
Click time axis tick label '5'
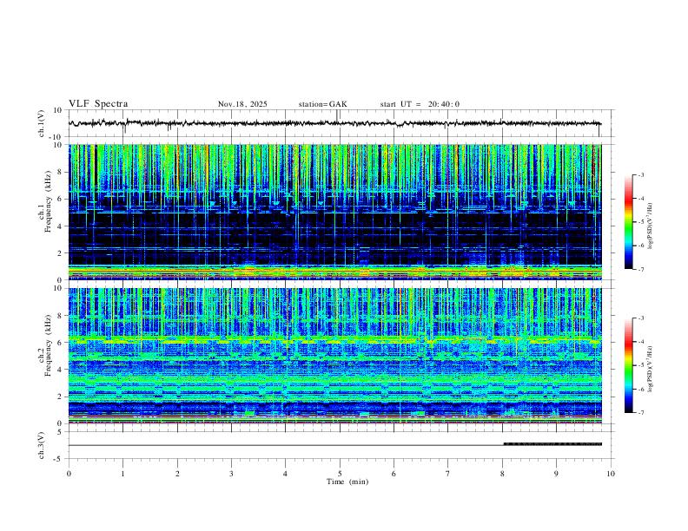(340, 474)
